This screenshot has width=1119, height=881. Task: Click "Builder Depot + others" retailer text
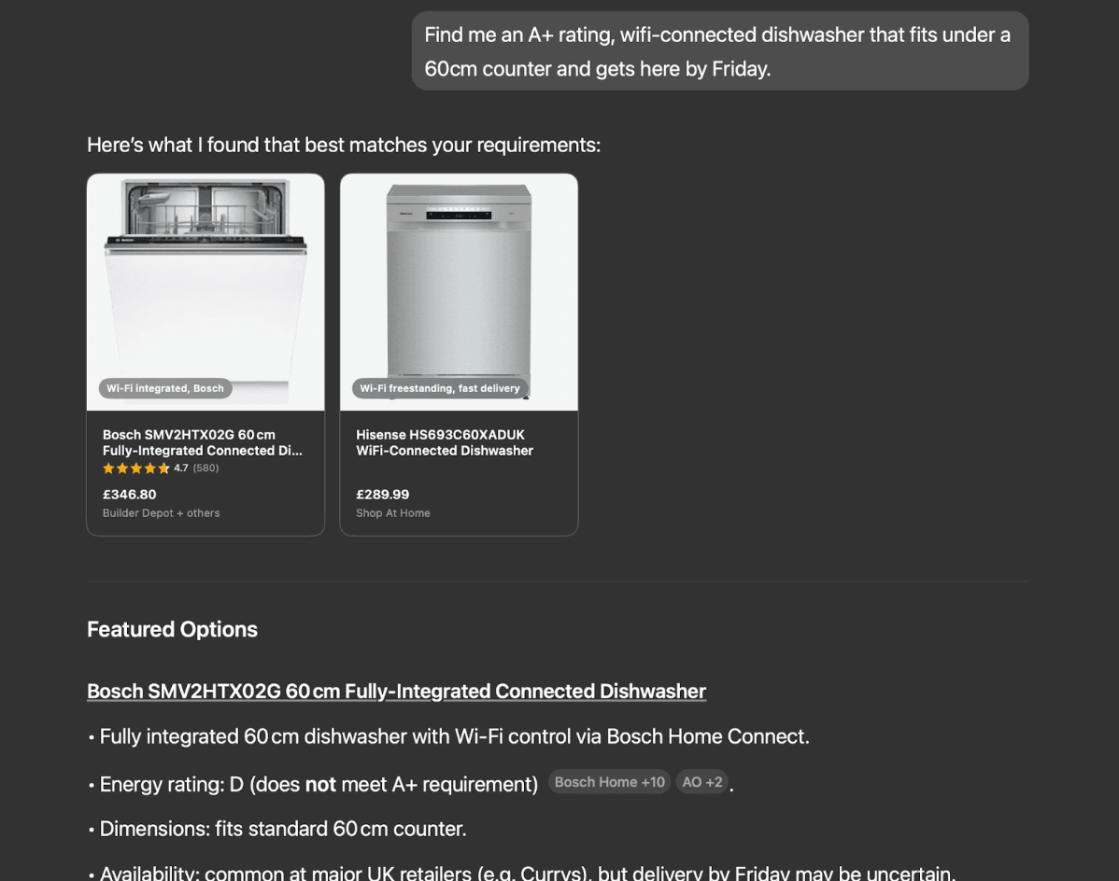(161, 513)
